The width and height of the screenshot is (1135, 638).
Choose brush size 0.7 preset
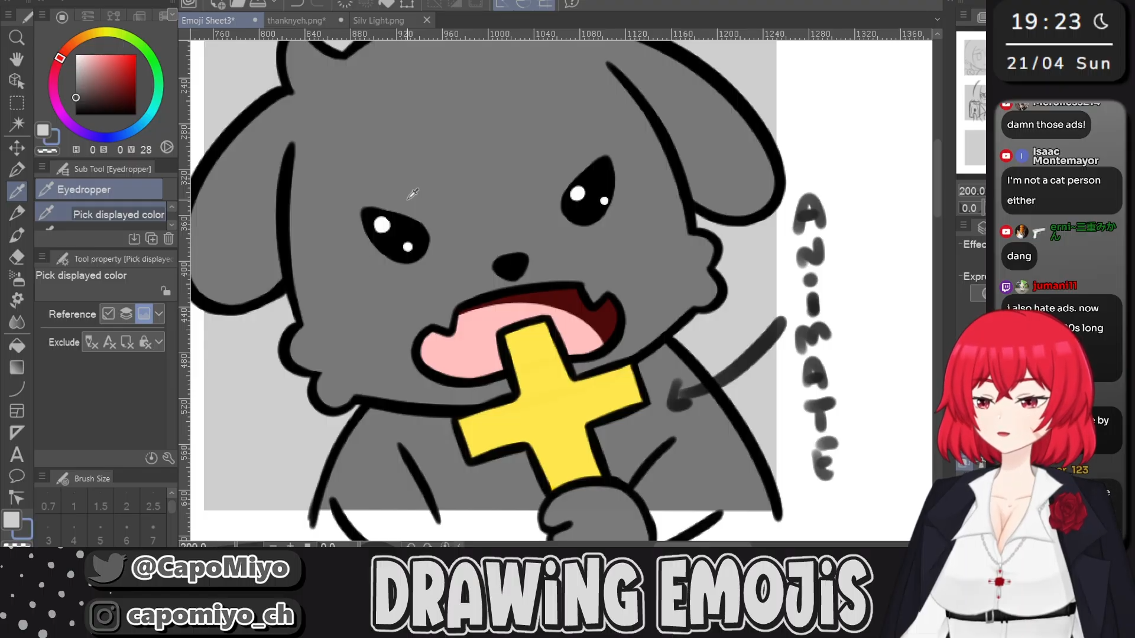(x=48, y=501)
